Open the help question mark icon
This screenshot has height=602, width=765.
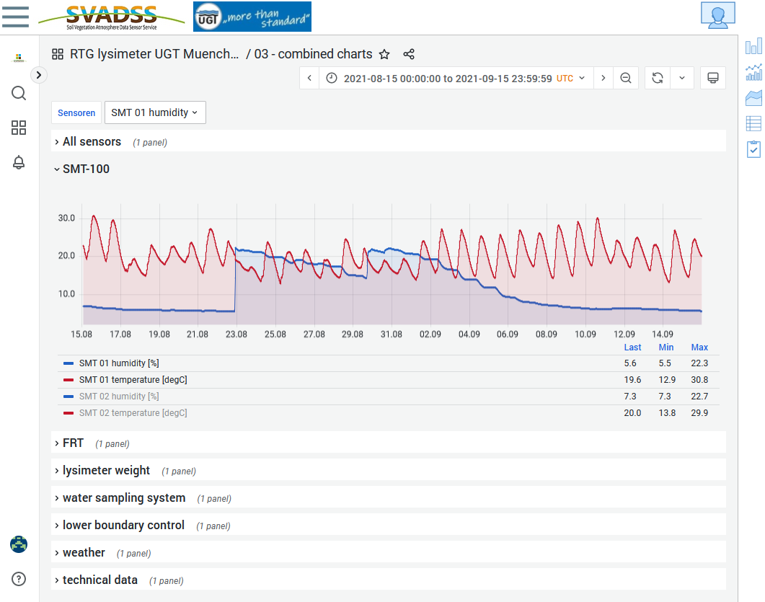tap(19, 579)
